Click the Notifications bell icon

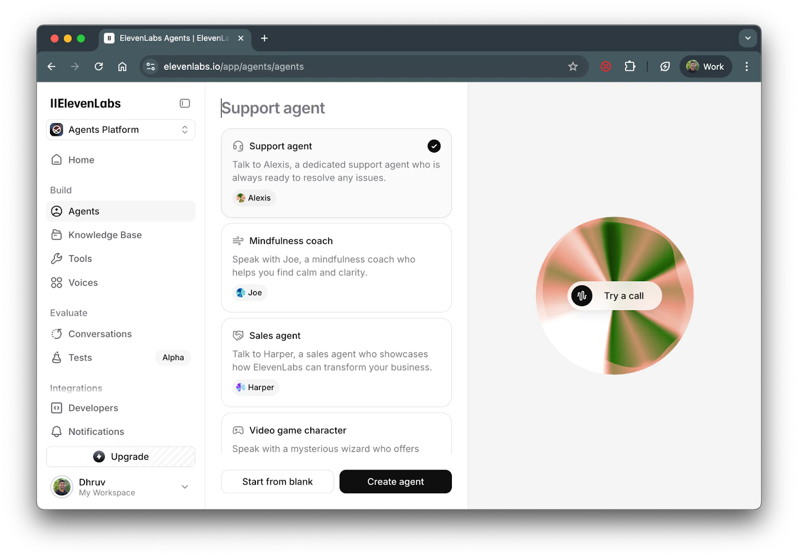pos(57,432)
